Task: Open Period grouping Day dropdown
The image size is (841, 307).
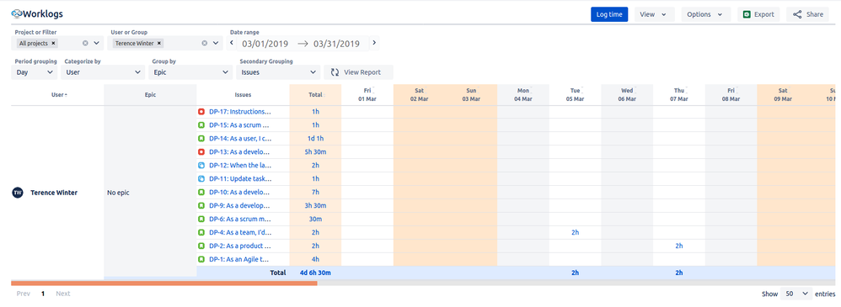Action: (34, 71)
